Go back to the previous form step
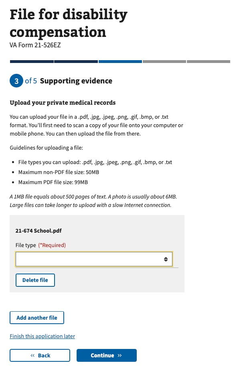 pos(40,355)
